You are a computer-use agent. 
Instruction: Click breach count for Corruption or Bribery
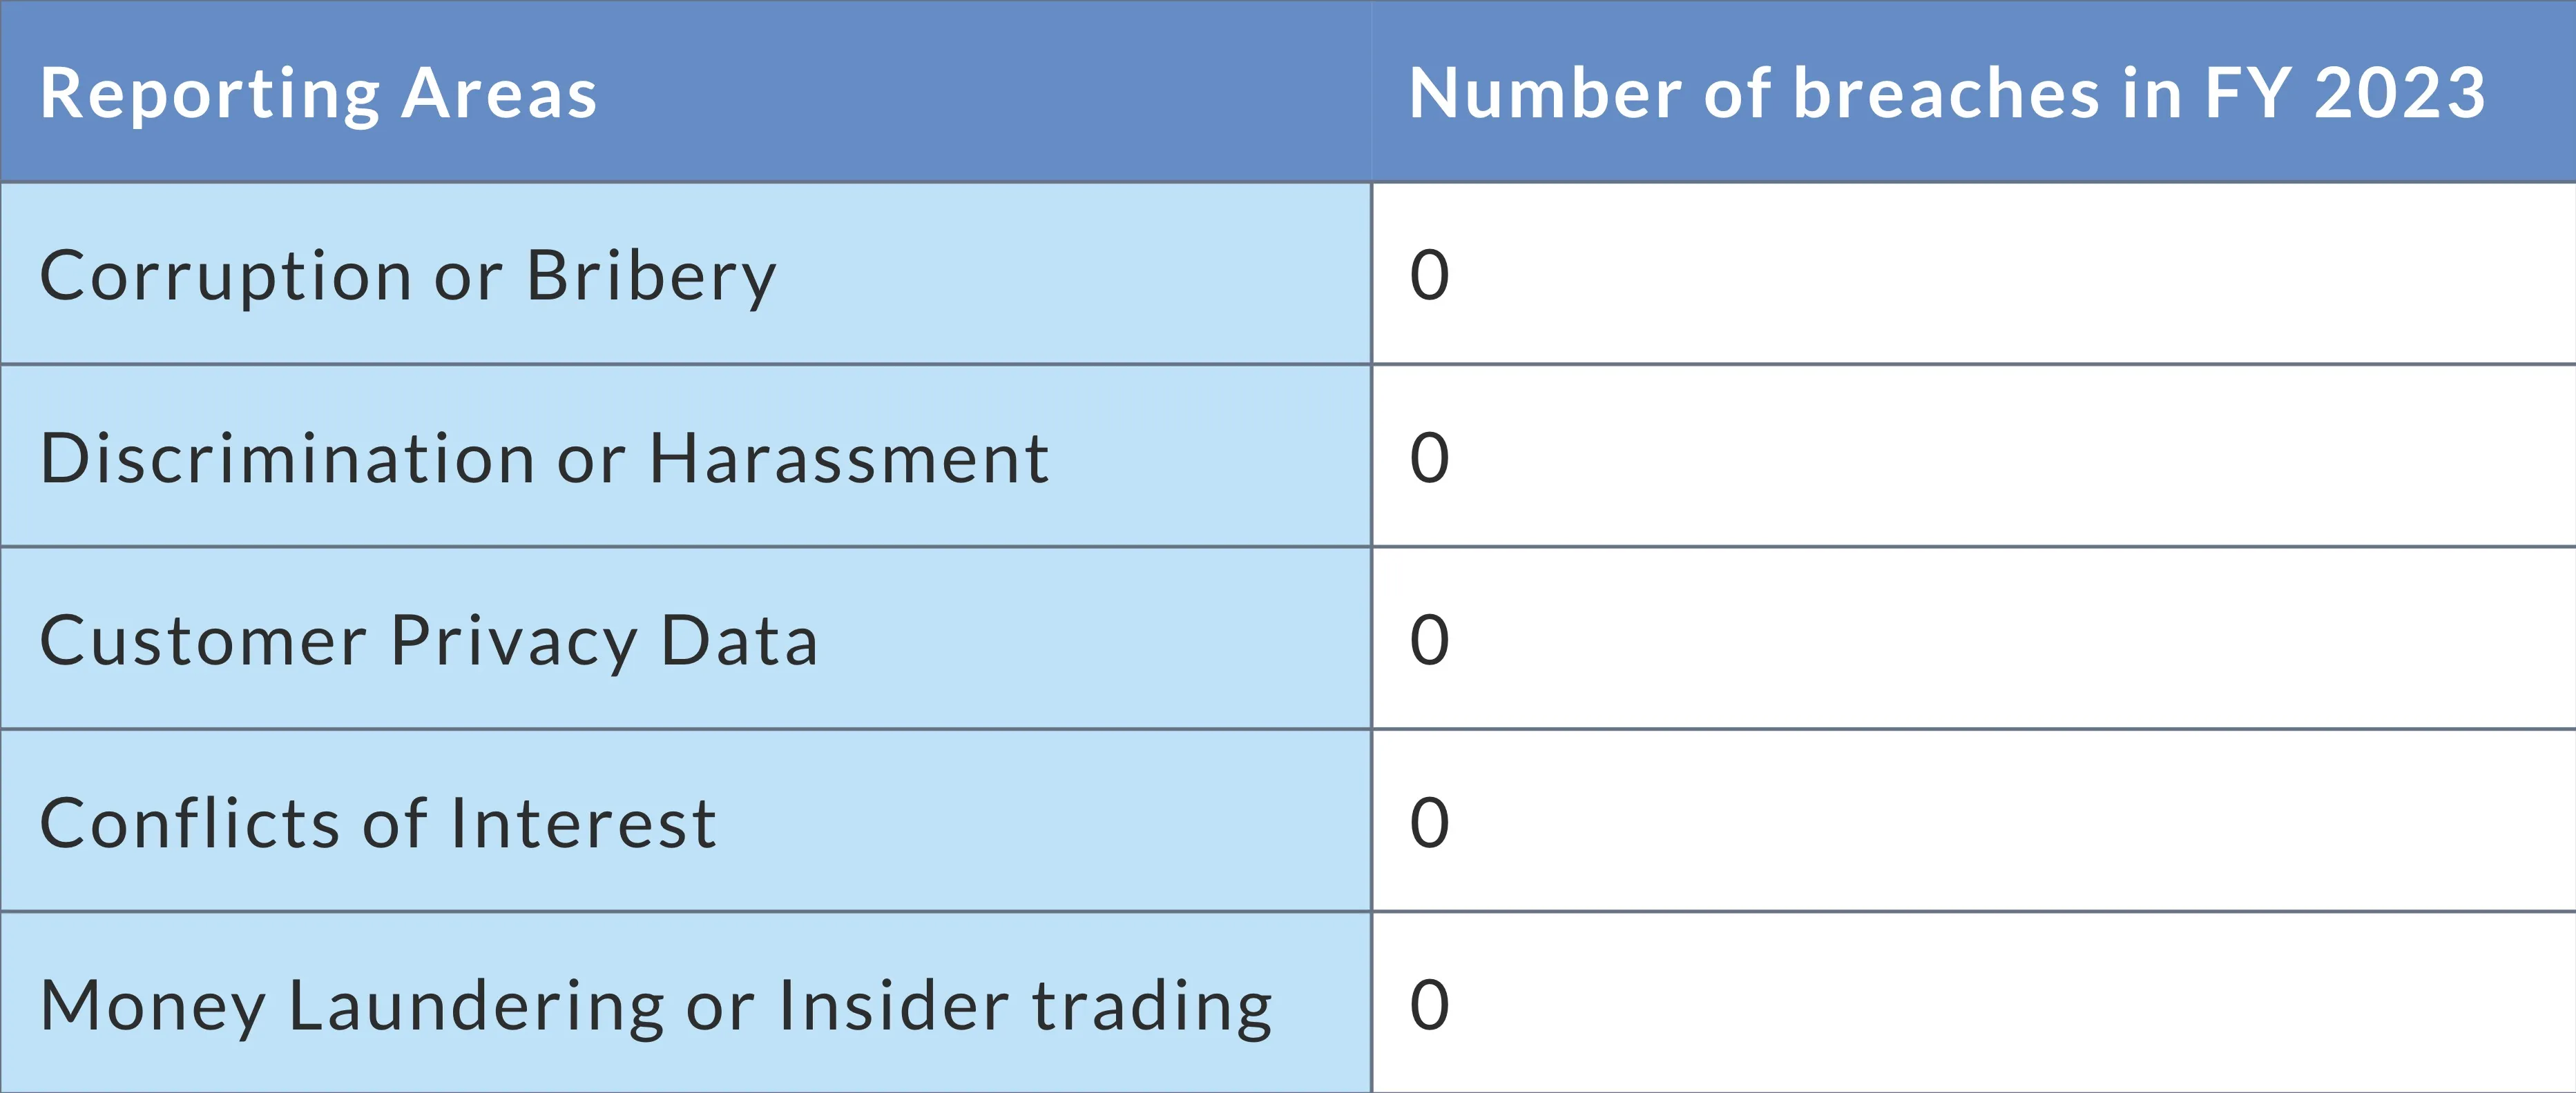(x=1429, y=276)
